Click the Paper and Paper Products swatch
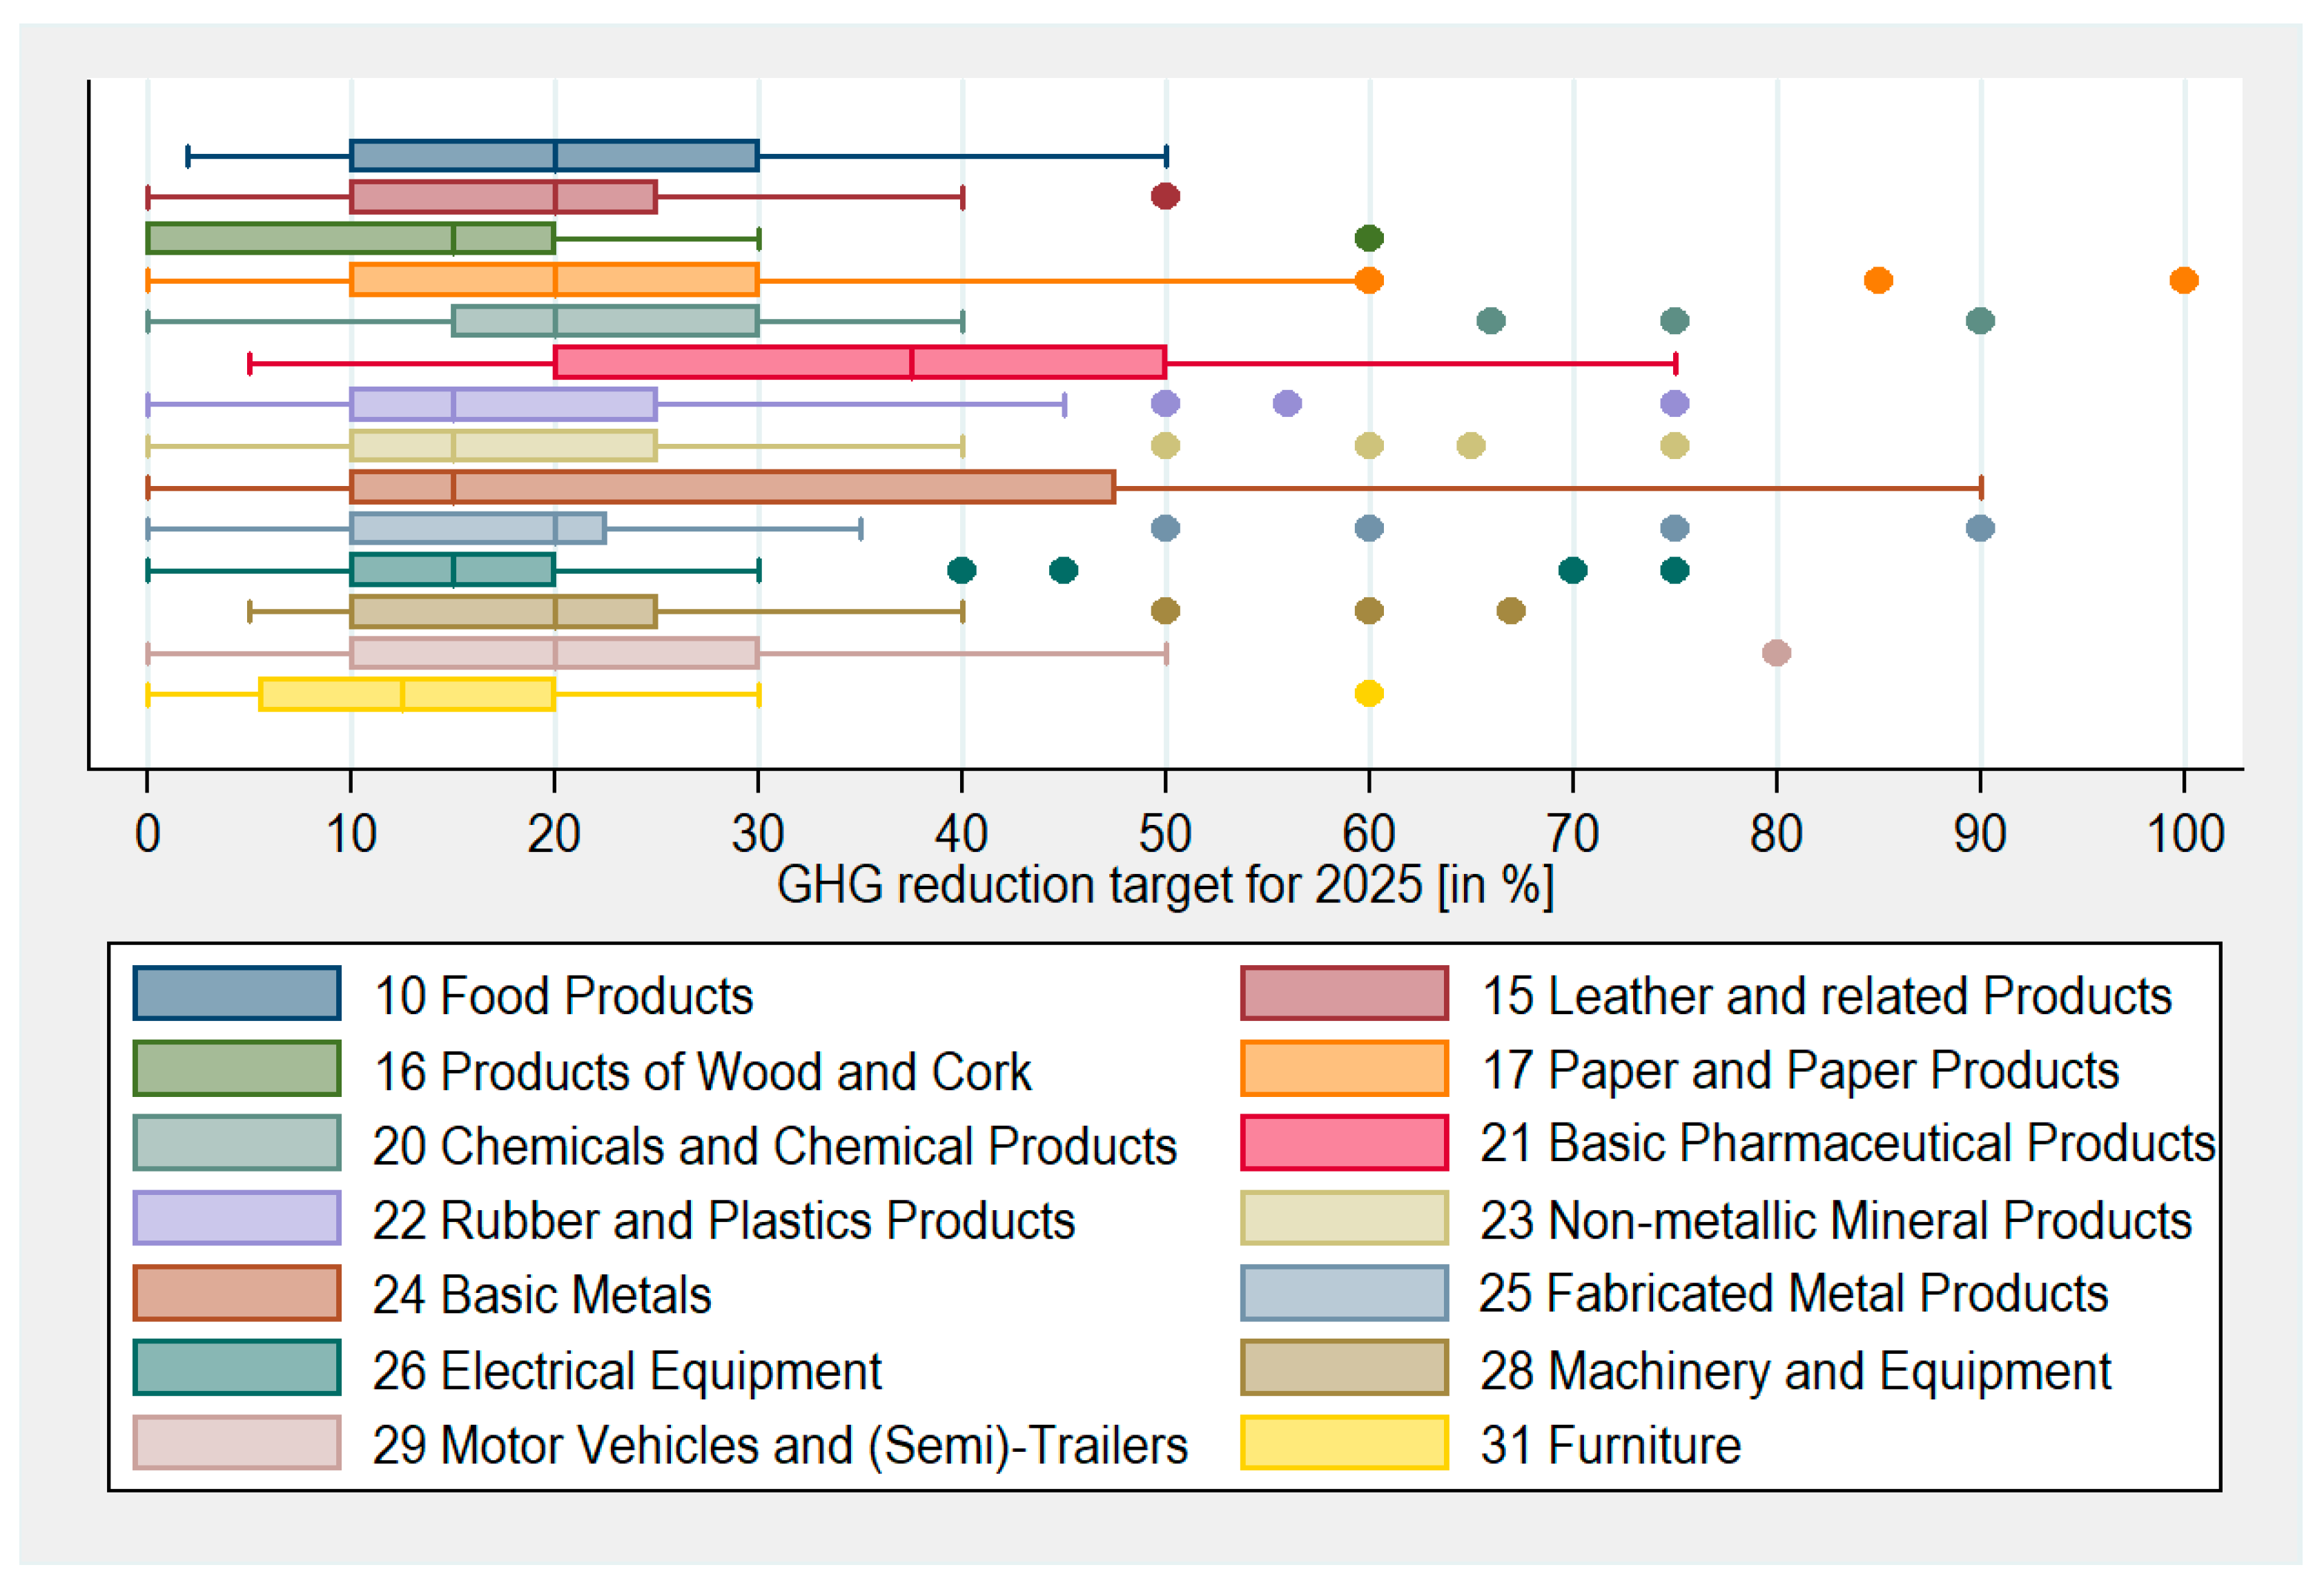 click(1344, 1068)
